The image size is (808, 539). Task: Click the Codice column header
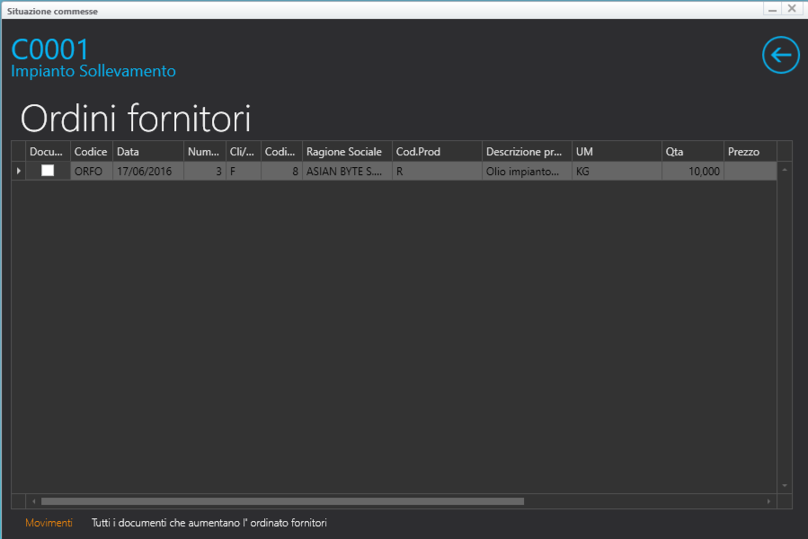92,152
